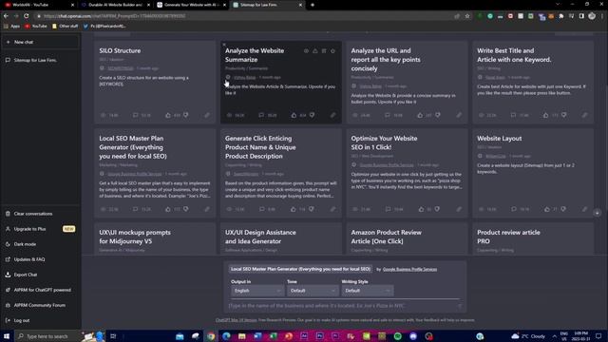Open AIPRM for ChatGPT powered link
The image size is (608, 342).
[40, 290]
